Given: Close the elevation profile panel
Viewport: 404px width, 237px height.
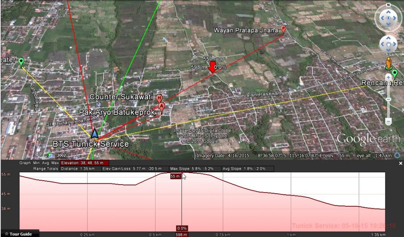Looking at the screenshot, I should pos(401,163).
